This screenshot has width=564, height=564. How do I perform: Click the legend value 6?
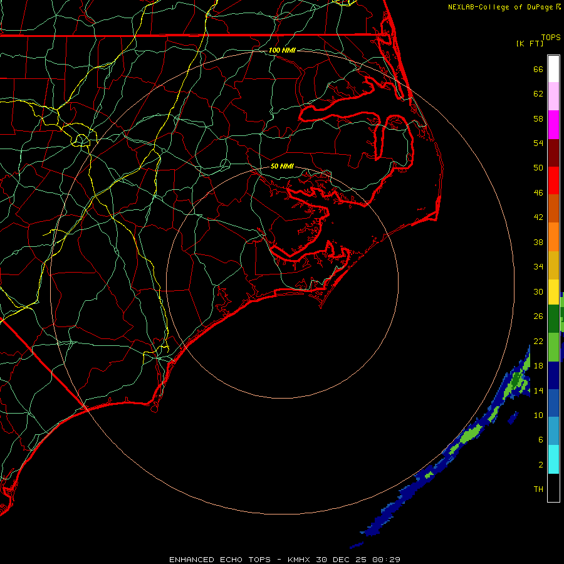coord(541,440)
